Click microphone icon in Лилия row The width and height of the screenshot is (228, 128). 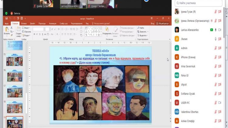pos(216,39)
